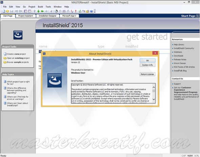Screen dimensions: 200x157
Task: Click help icon for errors or warnings topic
Action: coord(5,97)
